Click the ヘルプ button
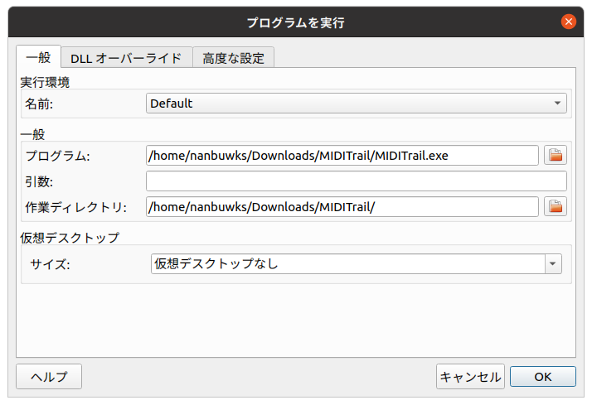 click(x=49, y=376)
